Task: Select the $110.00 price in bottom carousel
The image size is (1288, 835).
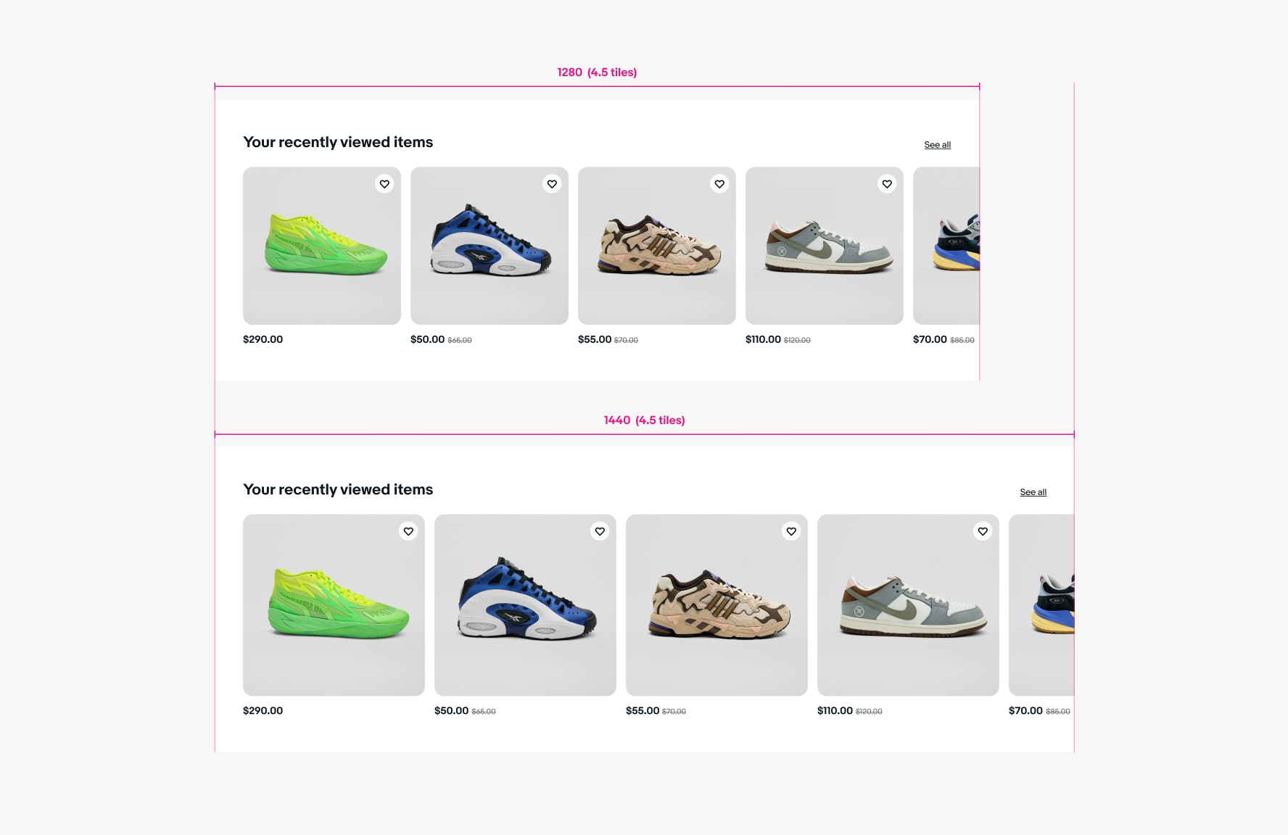Action: 835,711
